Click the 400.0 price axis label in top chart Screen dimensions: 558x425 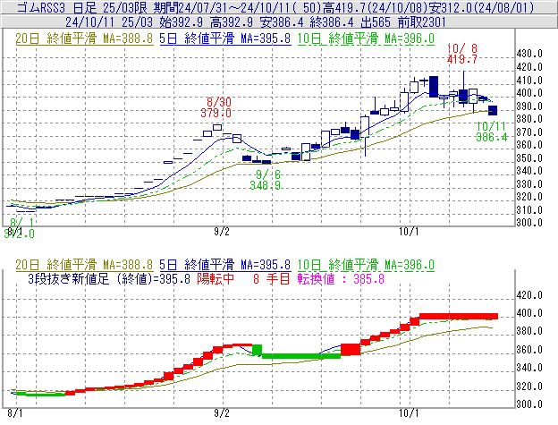pos(529,93)
